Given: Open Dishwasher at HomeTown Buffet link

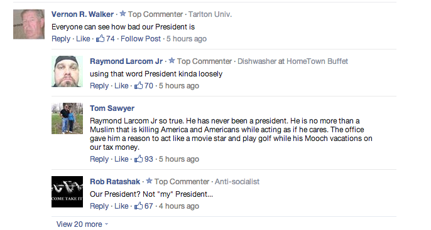Looking at the screenshot, I should point(293,61).
